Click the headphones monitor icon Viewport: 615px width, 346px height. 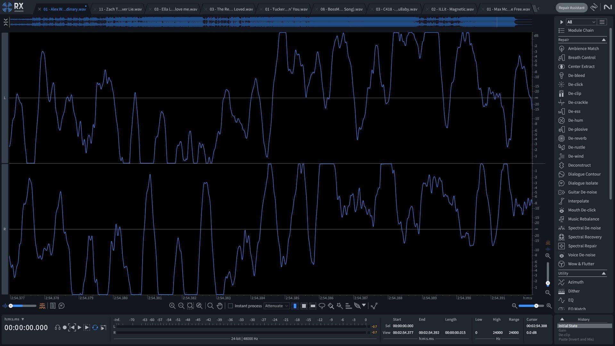(x=58, y=327)
